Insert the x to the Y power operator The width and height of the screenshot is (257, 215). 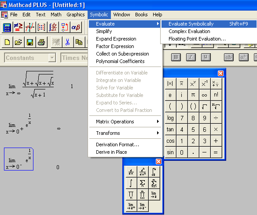pos(193,84)
